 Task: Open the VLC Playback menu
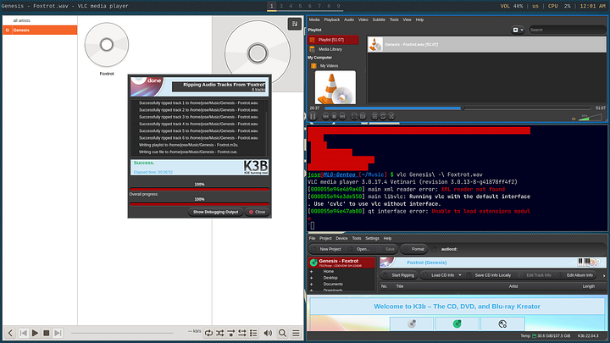(332, 19)
